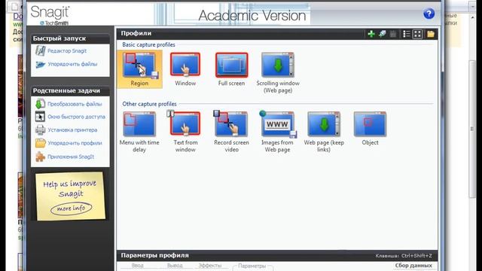
Task: Choose the Object capture profile
Action: pyautogui.click(x=370, y=129)
